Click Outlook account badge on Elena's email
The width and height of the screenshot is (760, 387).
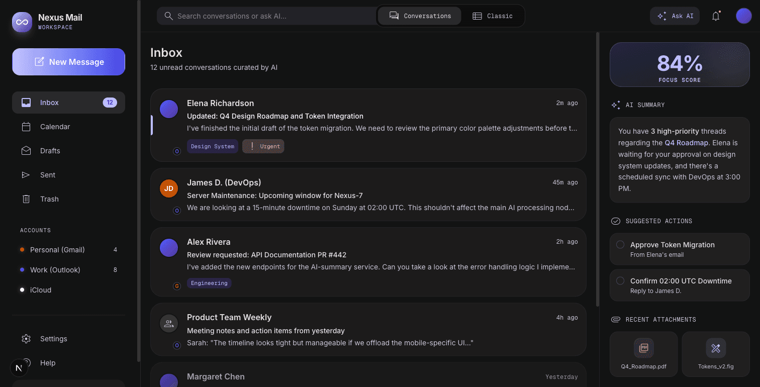[177, 151]
